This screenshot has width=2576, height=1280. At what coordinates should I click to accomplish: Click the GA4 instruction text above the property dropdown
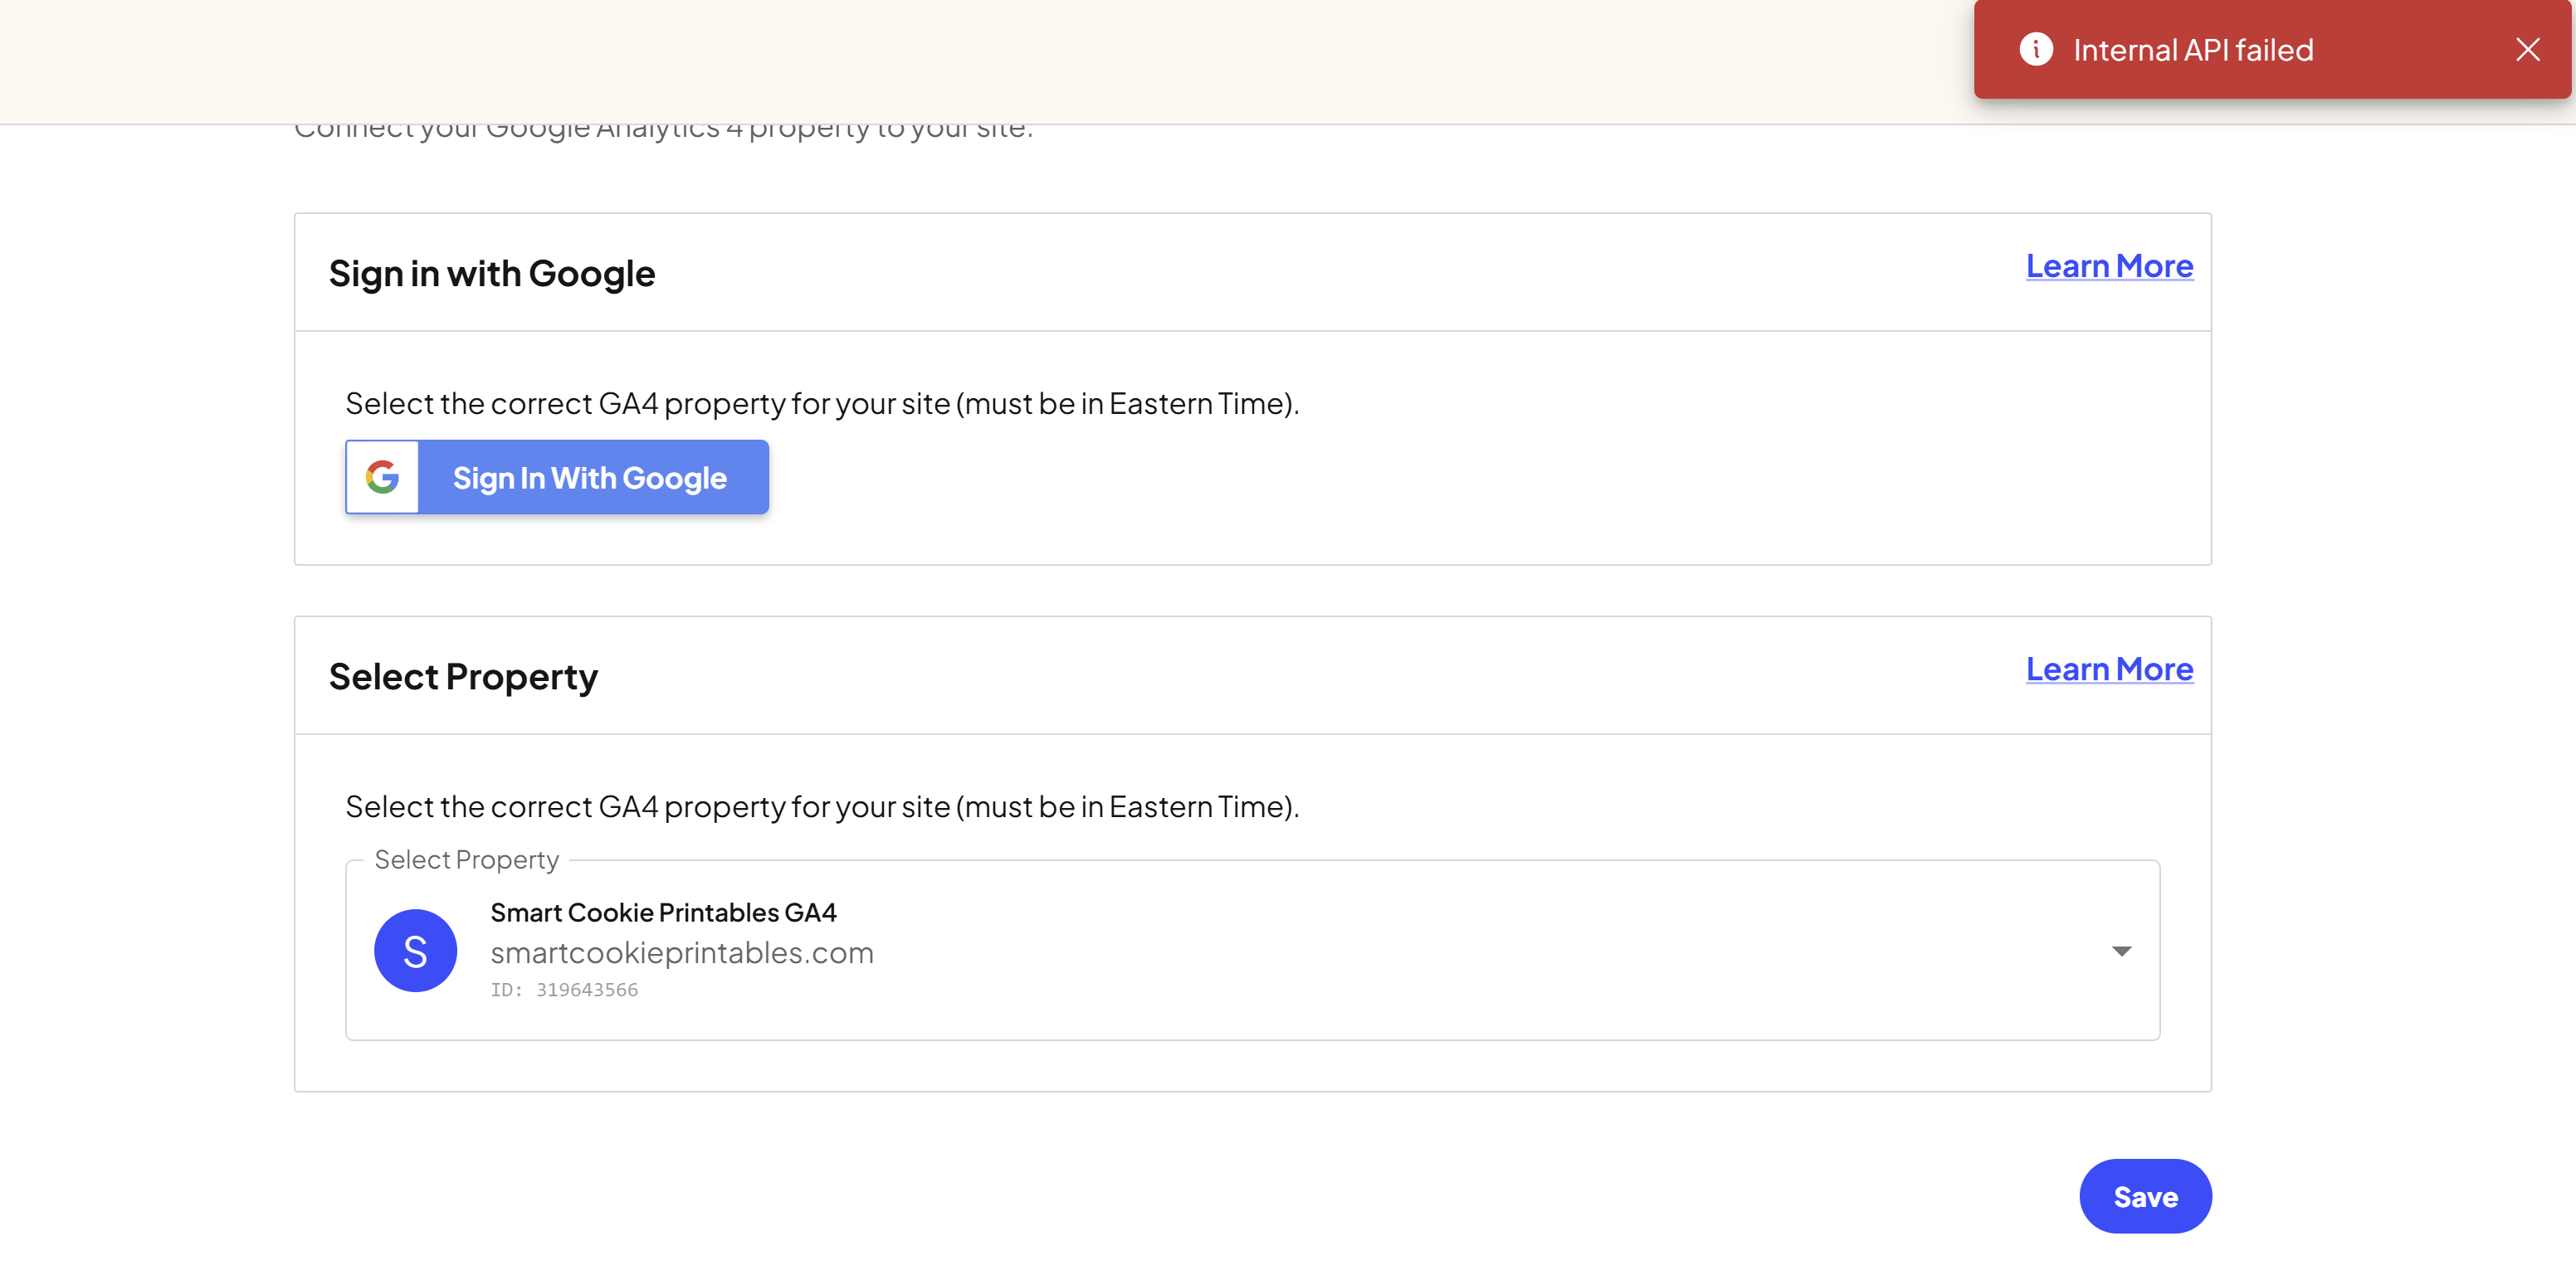pos(821,805)
